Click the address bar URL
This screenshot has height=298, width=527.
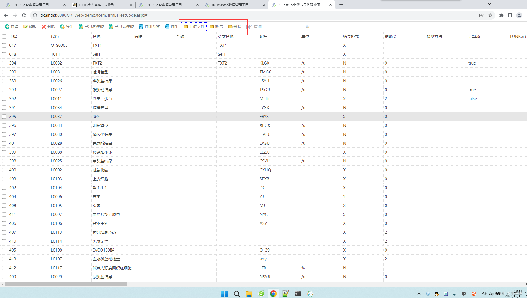point(93,15)
